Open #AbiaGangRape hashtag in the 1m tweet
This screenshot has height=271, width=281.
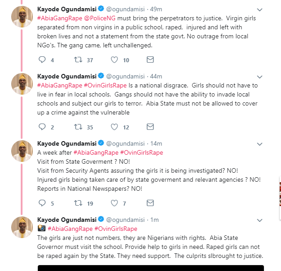tap(70, 229)
